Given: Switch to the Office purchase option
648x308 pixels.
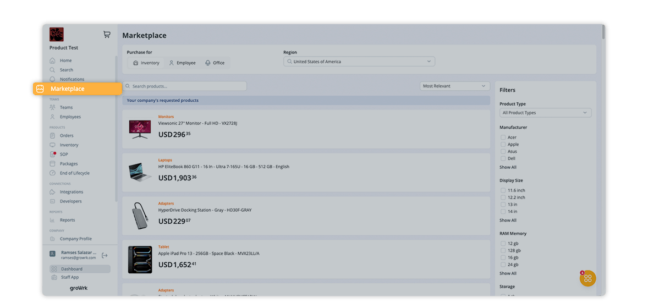Looking at the screenshot, I should click(x=215, y=63).
